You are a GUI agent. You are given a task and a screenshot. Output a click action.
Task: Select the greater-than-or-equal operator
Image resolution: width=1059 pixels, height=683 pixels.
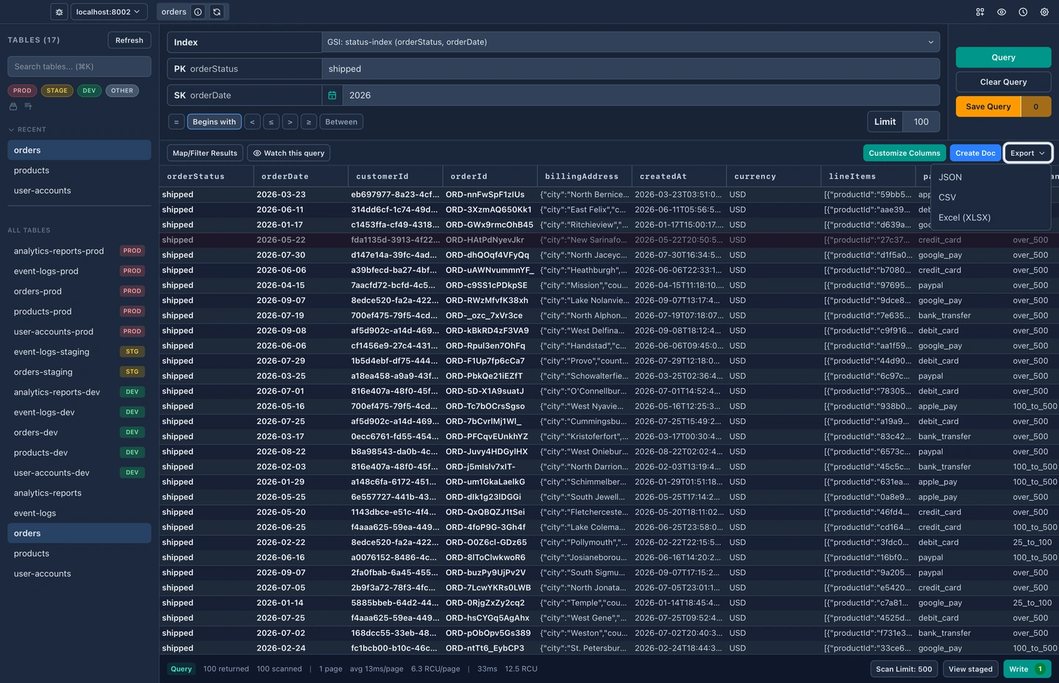(x=309, y=122)
